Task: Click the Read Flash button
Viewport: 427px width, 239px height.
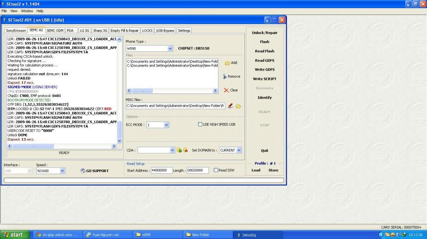Action: click(x=264, y=51)
